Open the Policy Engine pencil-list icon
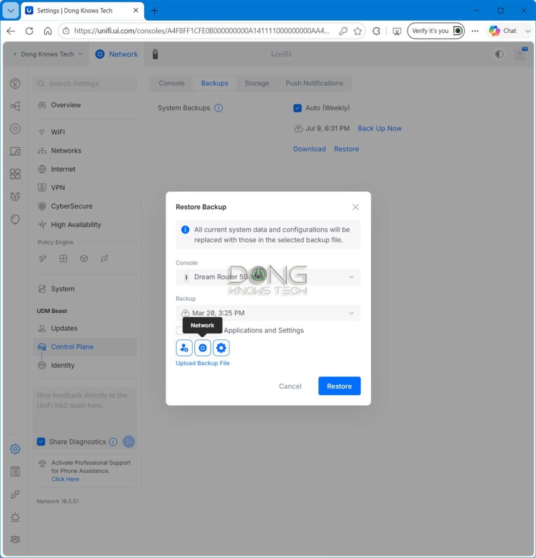Screen dimensions: 536x558 pos(42,258)
